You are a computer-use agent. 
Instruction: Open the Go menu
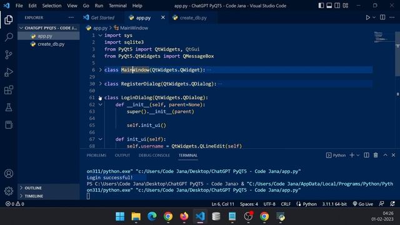[x=86, y=6]
